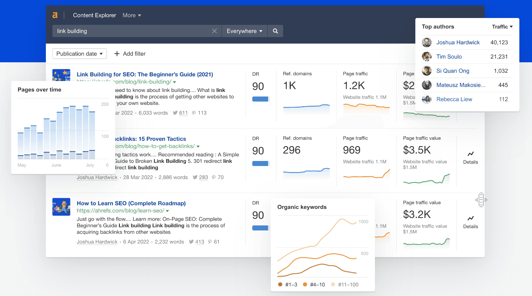Screen dimensions: 532x296
Task: Click Joshua Hardwick name in Top authors
Action: pyautogui.click(x=458, y=42)
